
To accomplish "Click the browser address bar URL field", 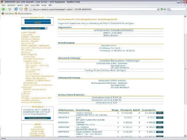I will [94, 9].
